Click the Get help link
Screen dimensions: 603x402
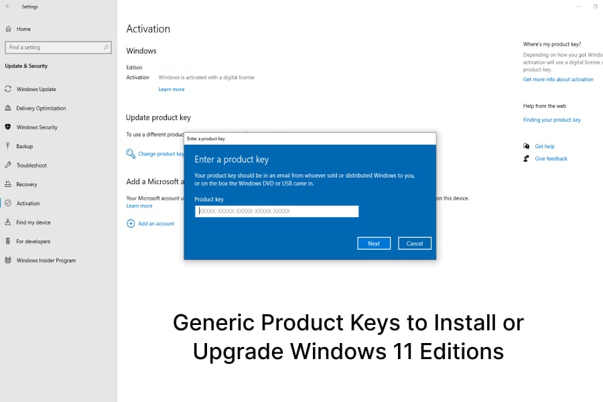545,147
